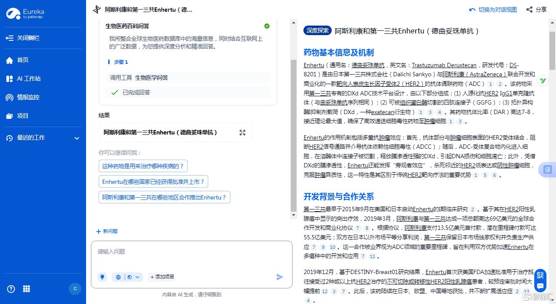Click the clock icon beside 最近的工作
Viewport: 556px width, 304px height.
coord(10,138)
